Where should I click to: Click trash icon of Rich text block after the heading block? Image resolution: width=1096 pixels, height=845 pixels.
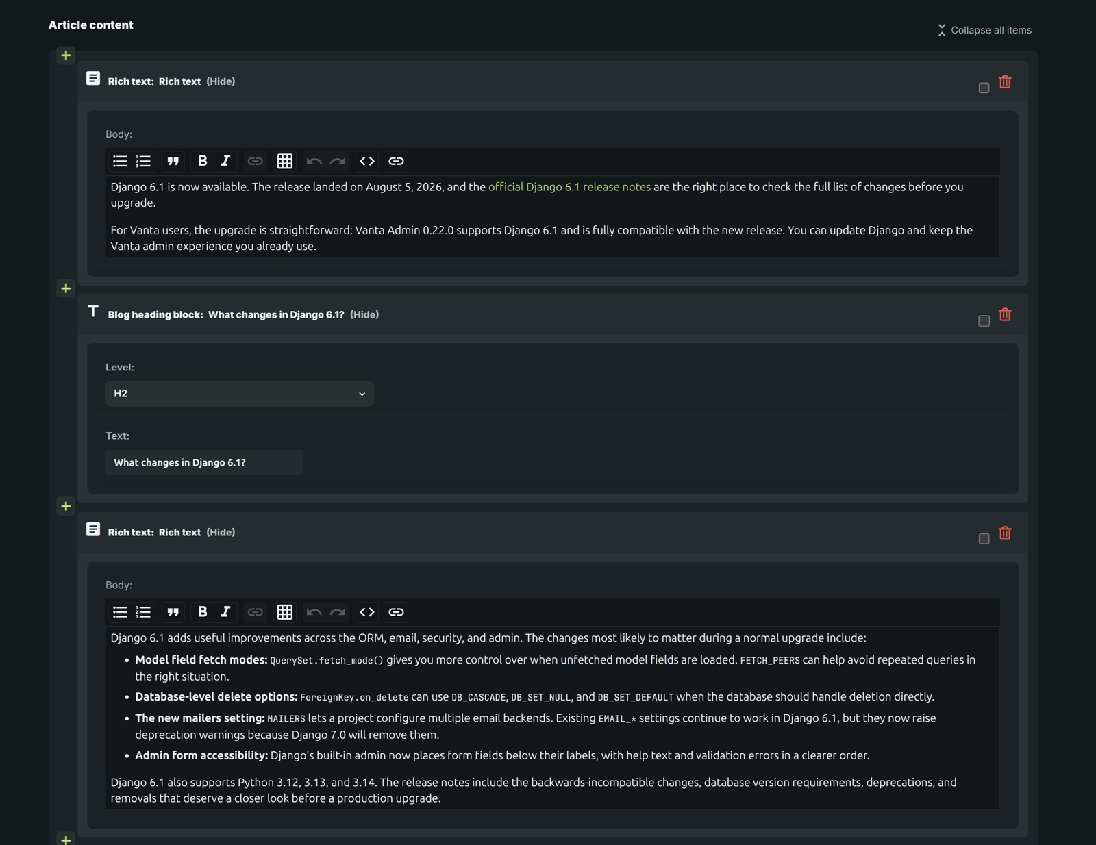[x=1005, y=533]
